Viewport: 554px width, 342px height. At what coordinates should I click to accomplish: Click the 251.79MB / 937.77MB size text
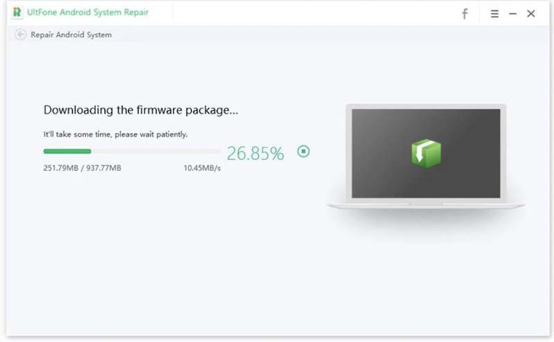[82, 168]
